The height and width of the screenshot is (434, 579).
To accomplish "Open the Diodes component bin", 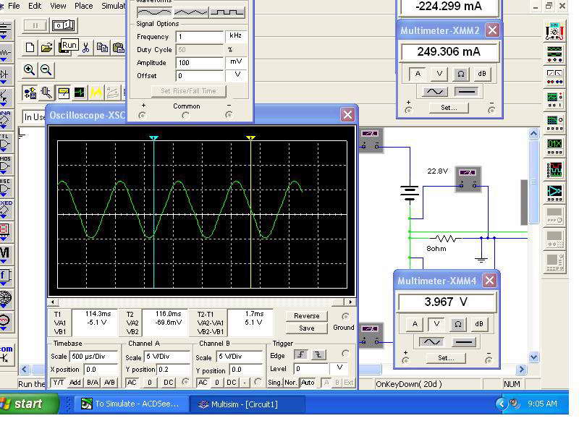I will tap(5, 75).
